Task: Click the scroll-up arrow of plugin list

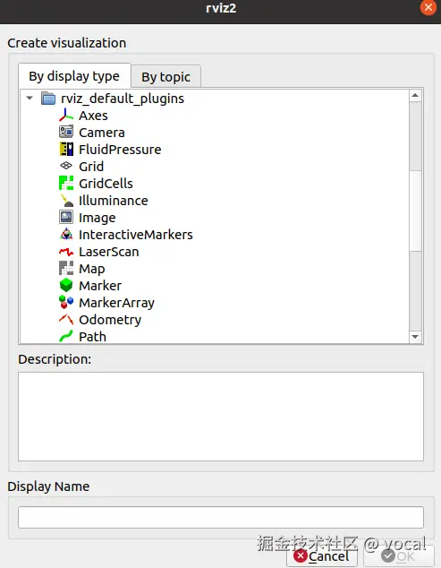Action: tap(415, 95)
